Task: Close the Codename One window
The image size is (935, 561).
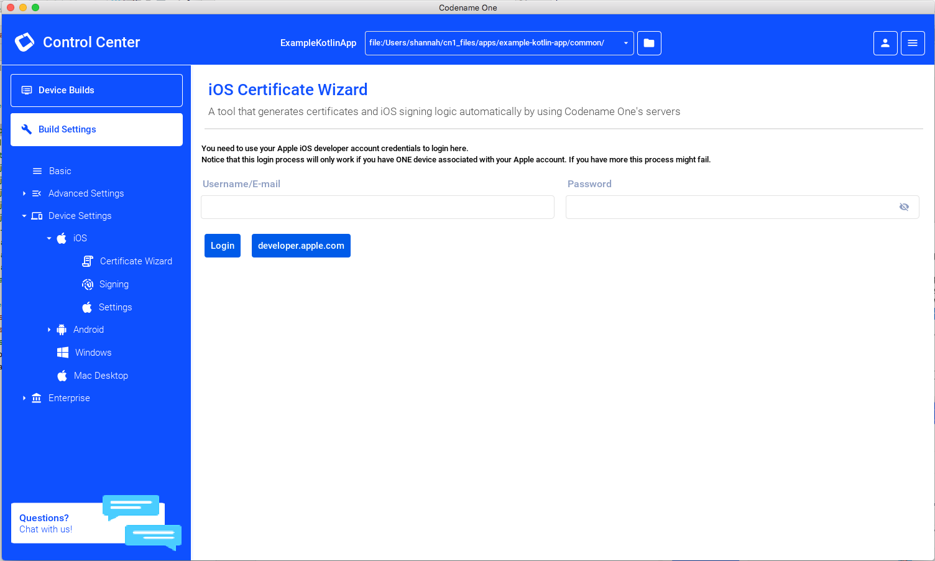Action: [x=11, y=7]
